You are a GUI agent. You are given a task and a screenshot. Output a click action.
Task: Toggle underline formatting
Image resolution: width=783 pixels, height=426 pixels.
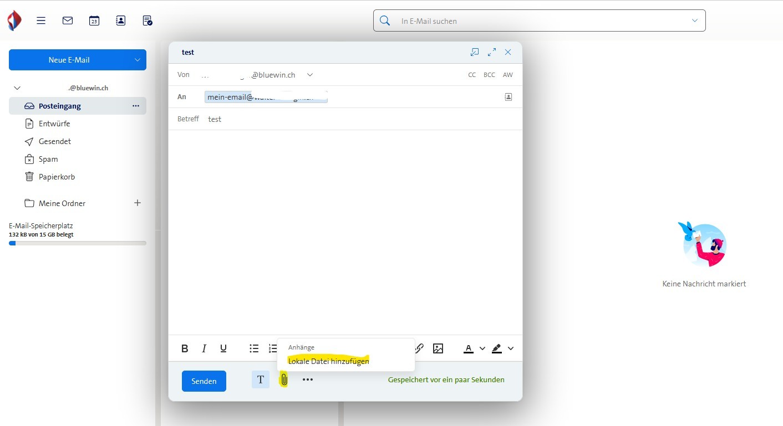click(x=223, y=348)
